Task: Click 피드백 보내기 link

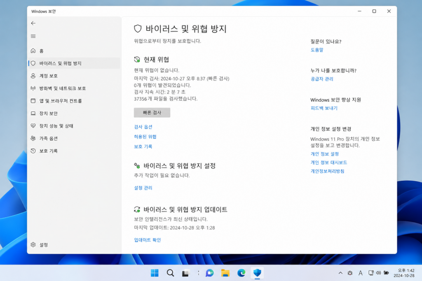Action: click(x=324, y=108)
